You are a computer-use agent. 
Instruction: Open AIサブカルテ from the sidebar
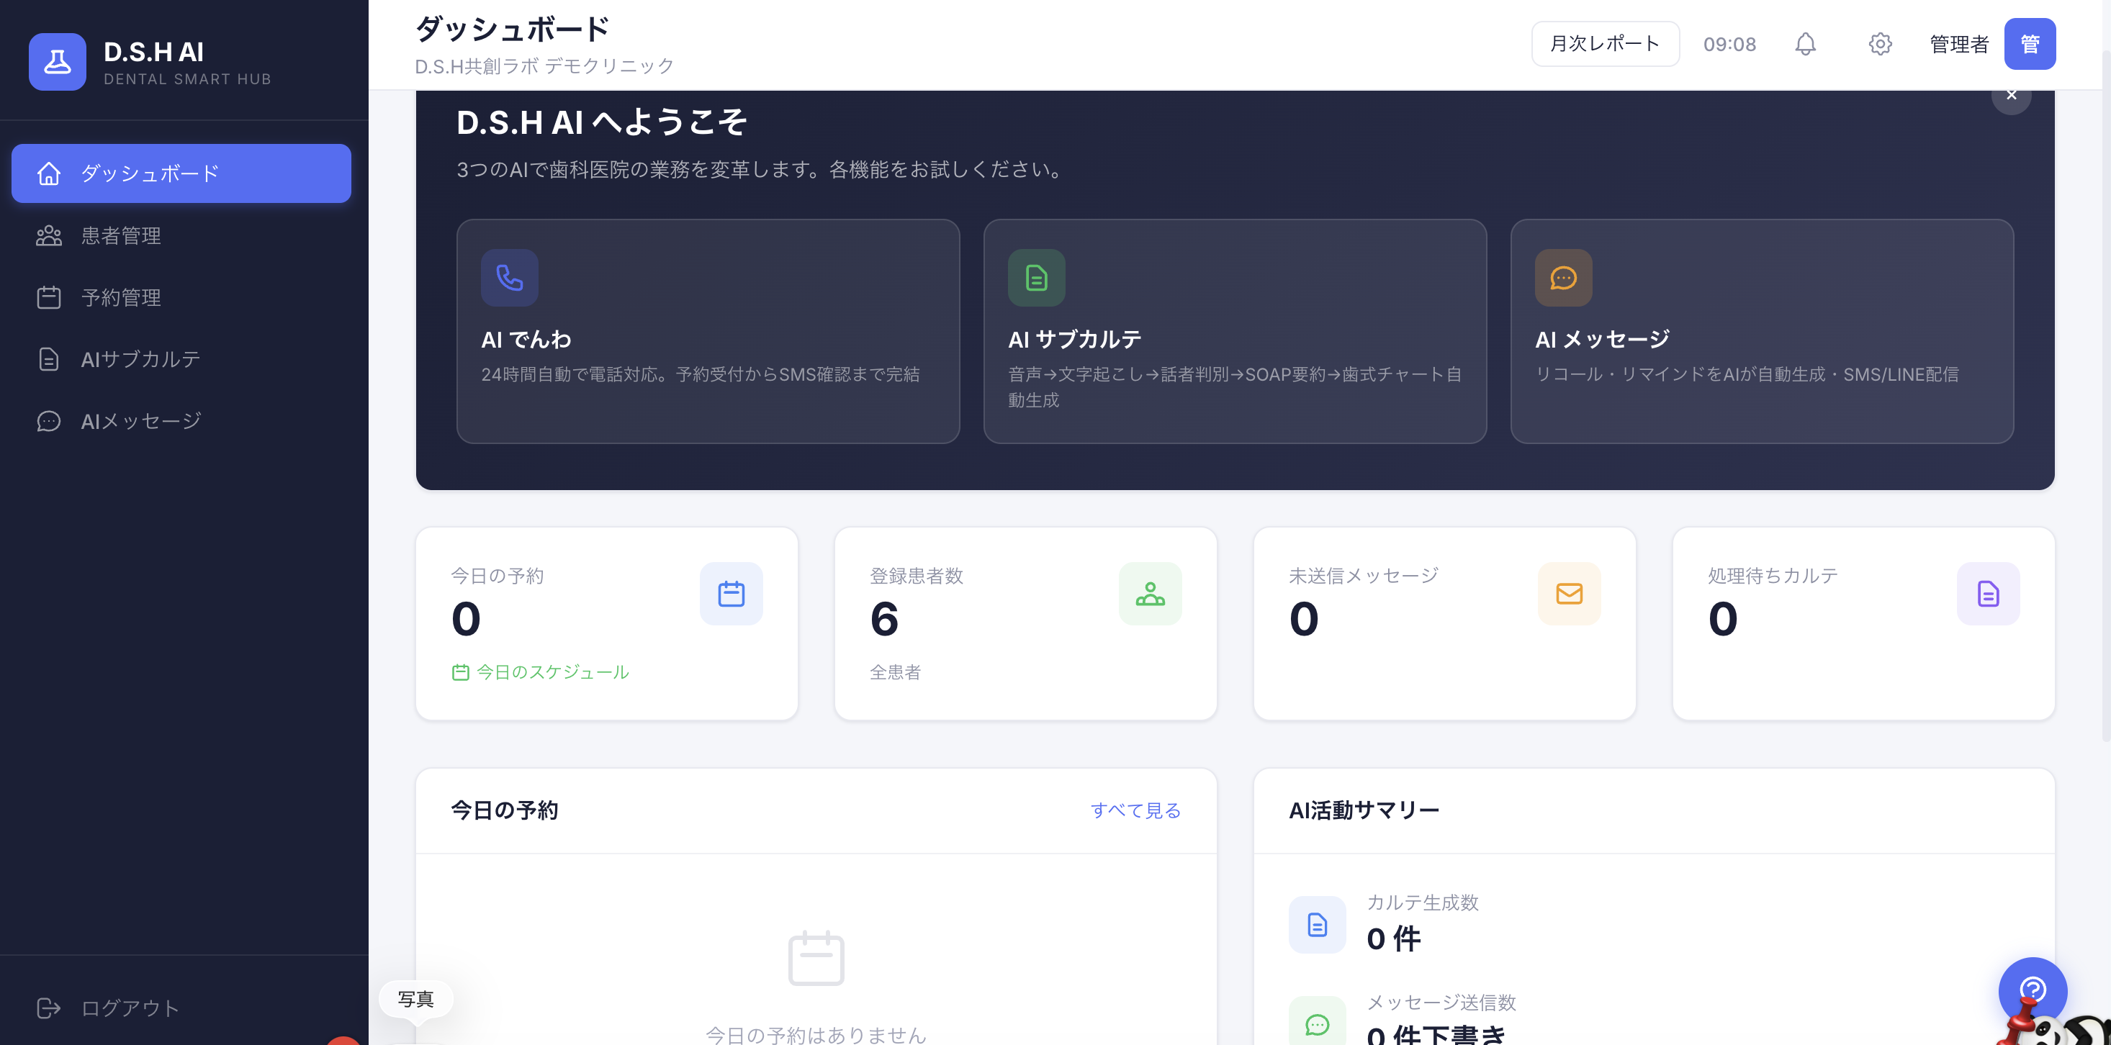(x=181, y=358)
